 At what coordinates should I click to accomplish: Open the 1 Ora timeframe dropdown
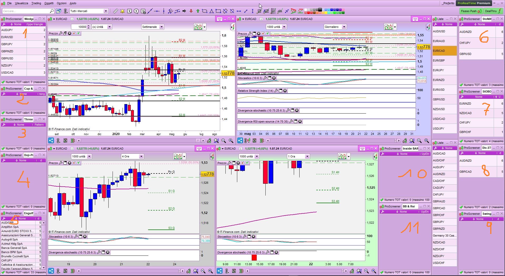click(x=307, y=156)
